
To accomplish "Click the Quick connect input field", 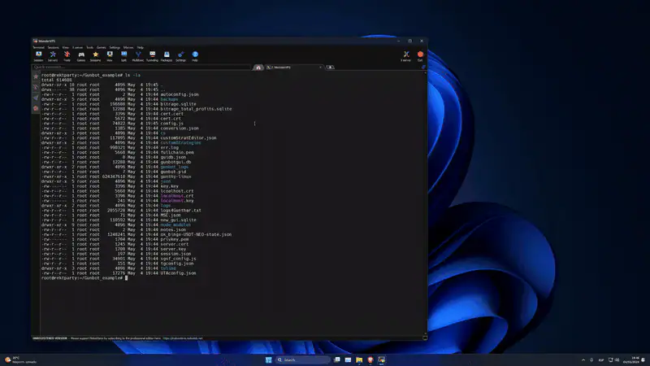I will tap(141, 68).
